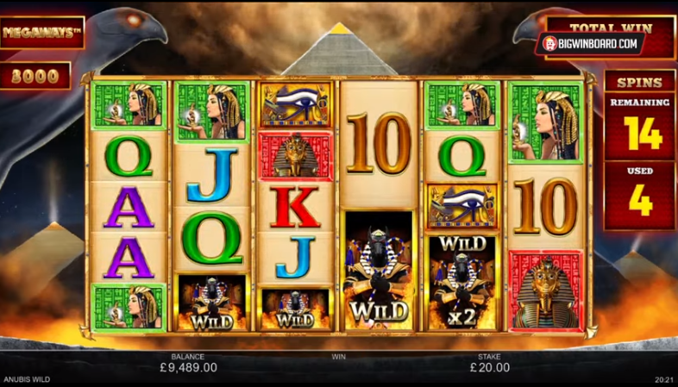The height and width of the screenshot is (387, 678).
Task: Click the large green Q on reel two
Action: coord(212,238)
